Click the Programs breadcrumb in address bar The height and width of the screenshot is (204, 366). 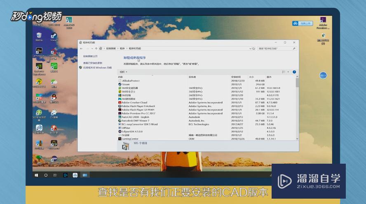click(122, 49)
